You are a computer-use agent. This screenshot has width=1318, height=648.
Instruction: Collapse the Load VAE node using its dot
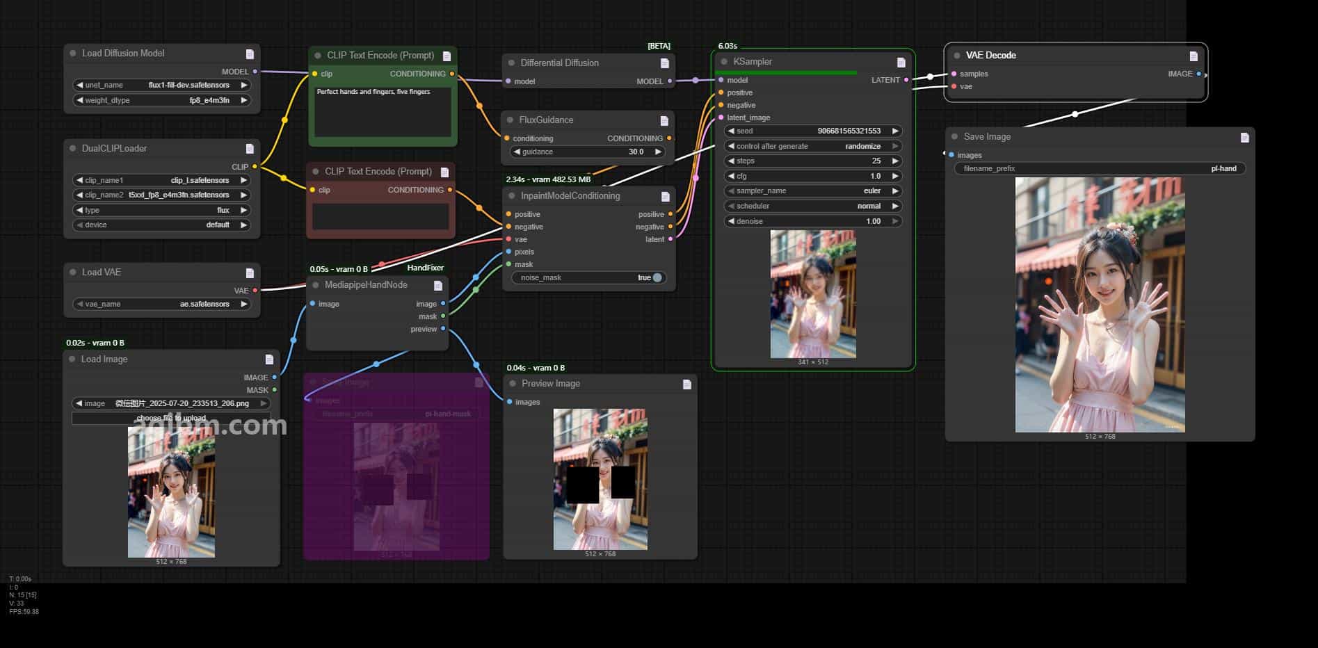tap(72, 273)
